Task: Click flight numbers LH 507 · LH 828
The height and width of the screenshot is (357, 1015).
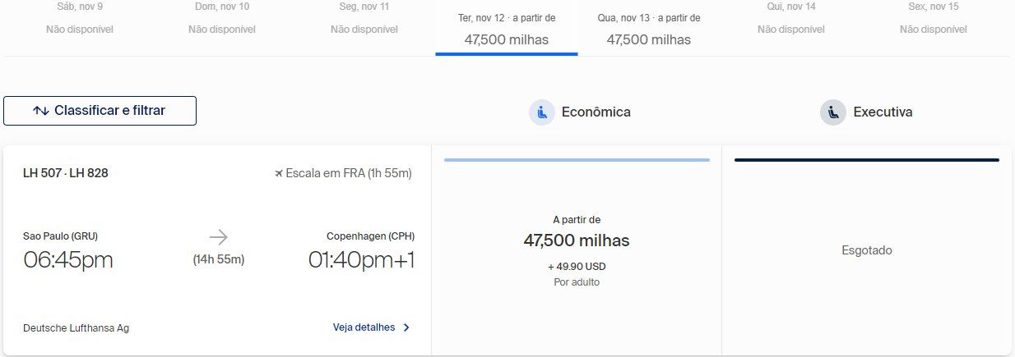Action: click(66, 173)
